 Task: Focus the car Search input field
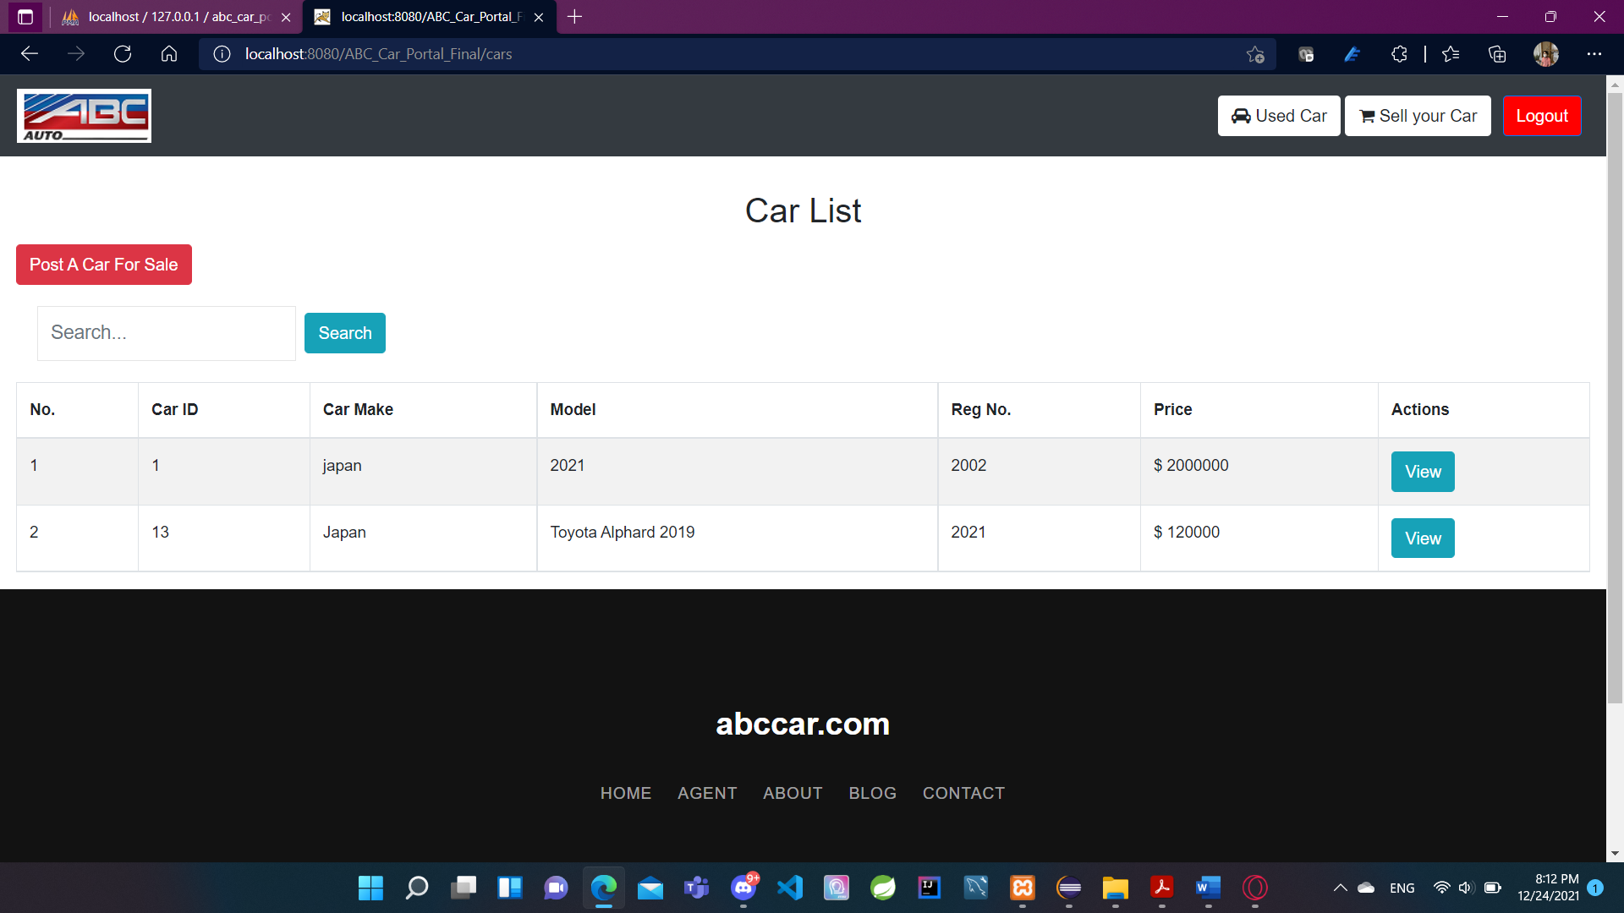click(x=167, y=333)
